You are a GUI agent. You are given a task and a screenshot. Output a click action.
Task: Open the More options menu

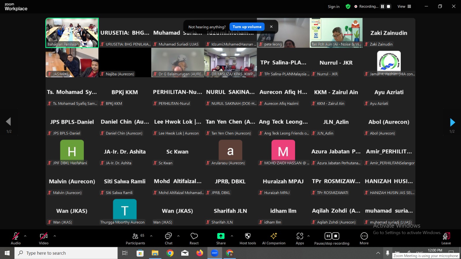[x=364, y=238]
